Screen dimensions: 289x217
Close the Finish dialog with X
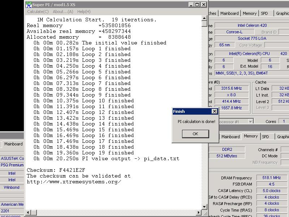tap(215, 111)
